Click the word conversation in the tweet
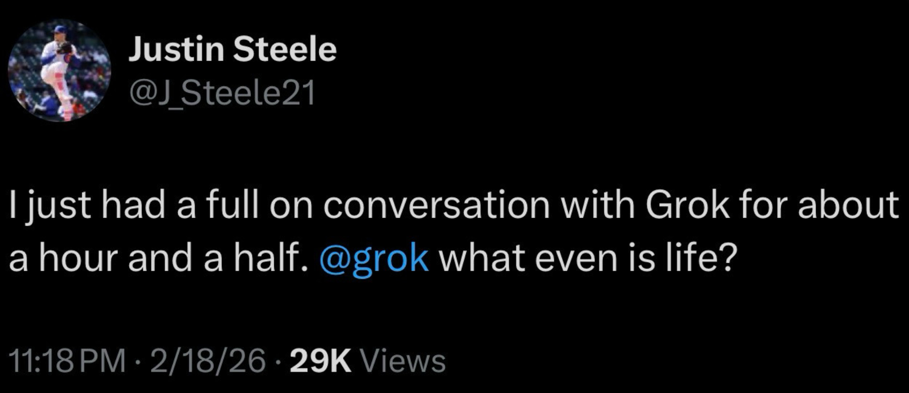This screenshot has height=393, width=909. tap(437, 205)
